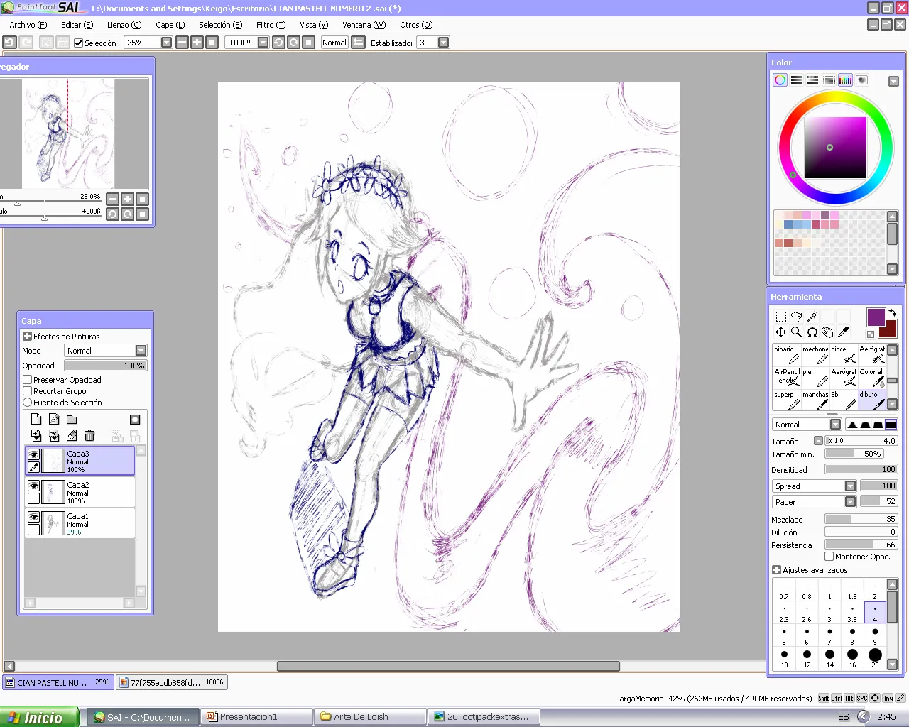Select the rotate canvas tool
The image size is (909, 727).
click(x=812, y=332)
